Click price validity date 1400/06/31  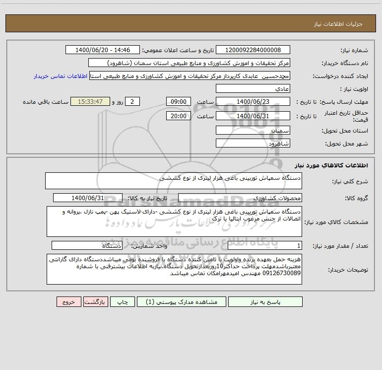tap(253, 116)
